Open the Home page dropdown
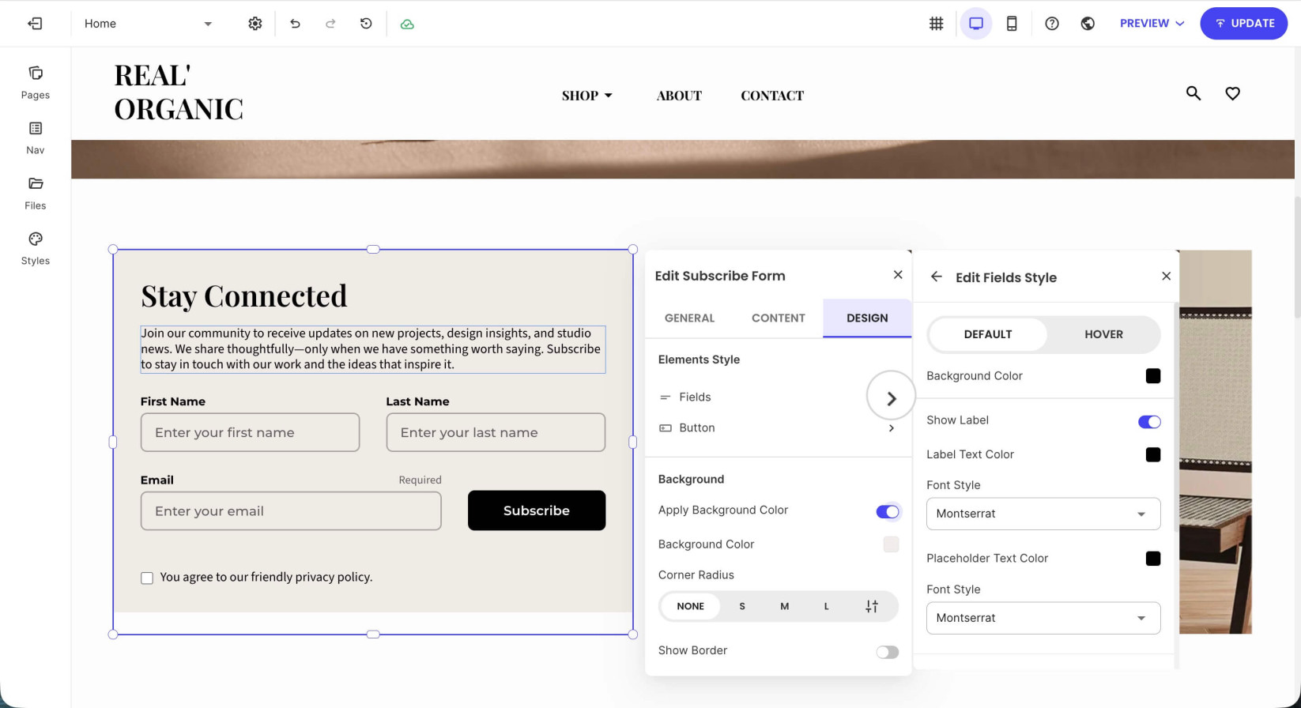Viewport: 1301px width, 708px height. point(149,24)
